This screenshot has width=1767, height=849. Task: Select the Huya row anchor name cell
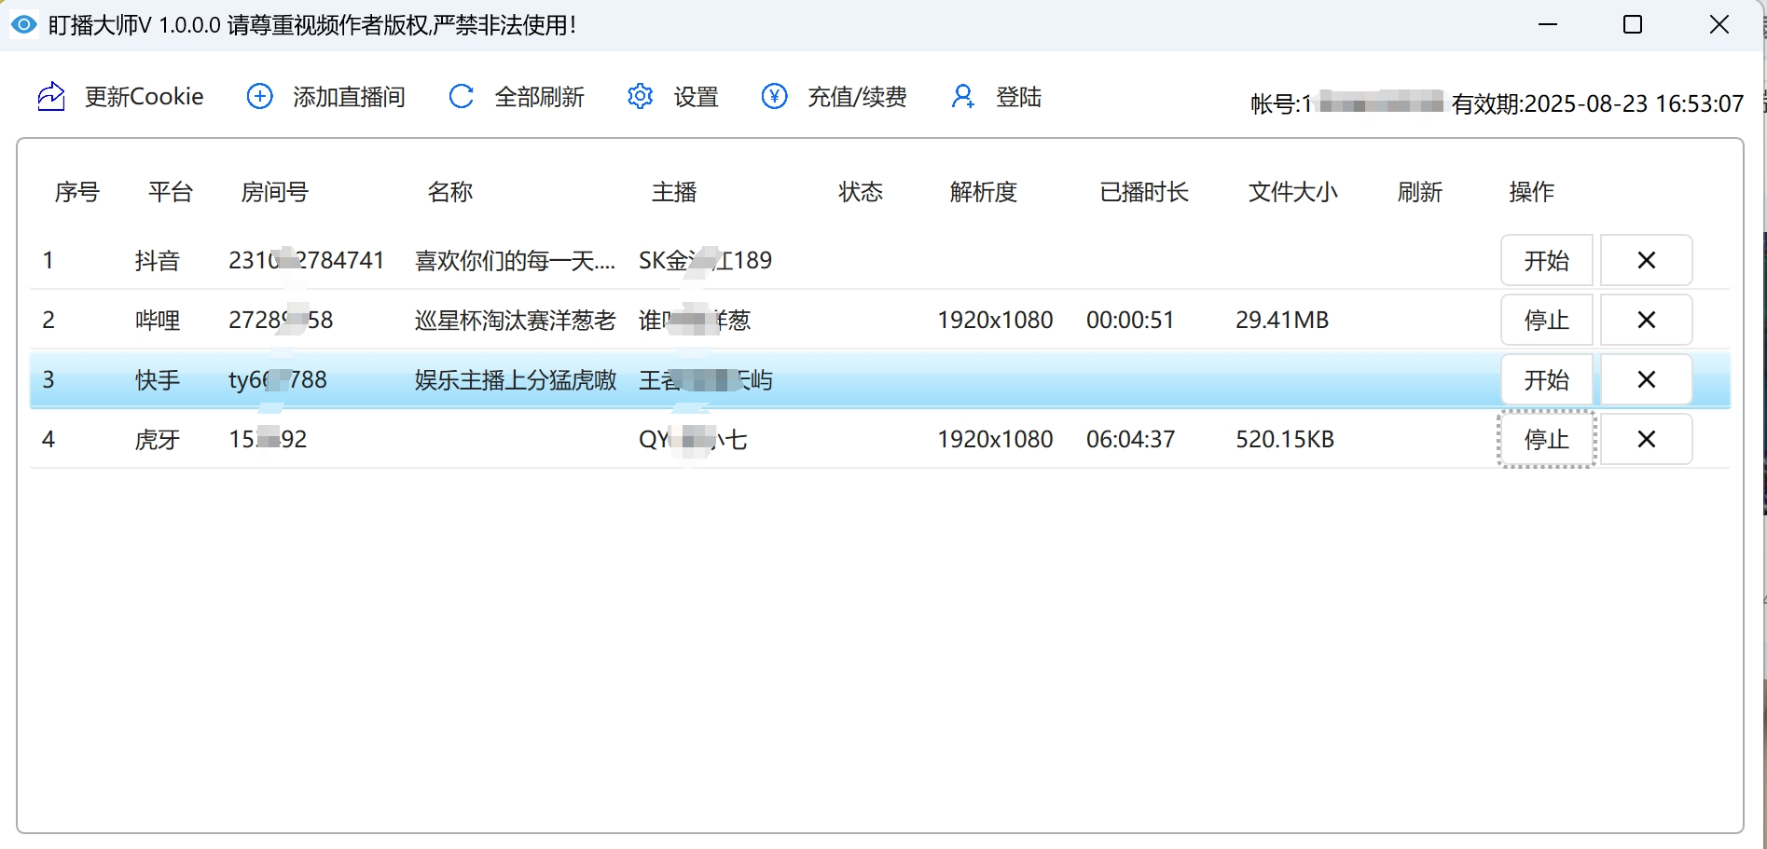pyautogui.click(x=693, y=440)
